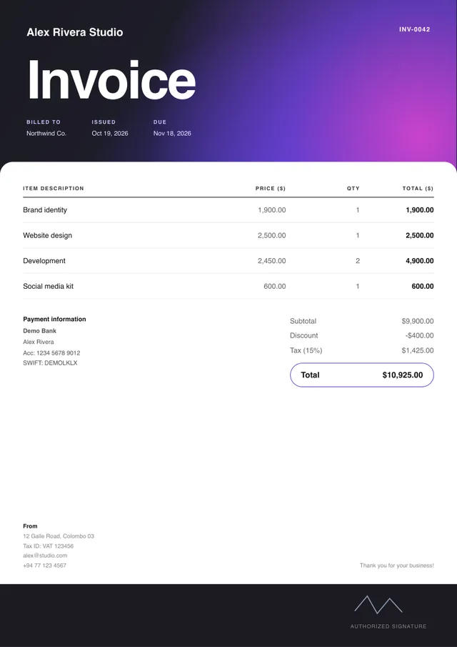Image resolution: width=457 pixels, height=647 pixels.
Task: Select the Demo Bank name
Action: pyautogui.click(x=39, y=331)
